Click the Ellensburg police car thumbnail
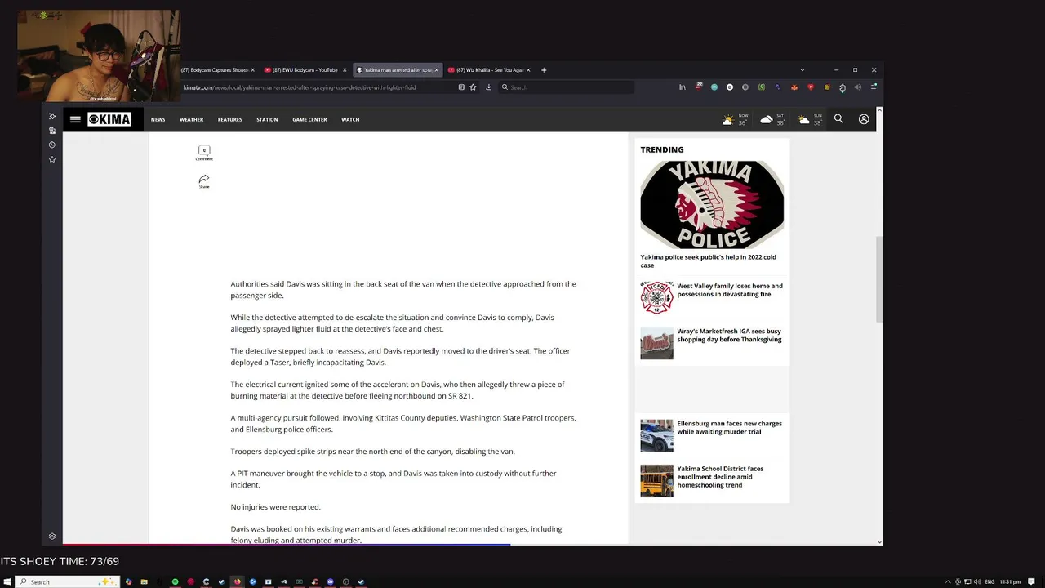The width and height of the screenshot is (1045, 588). 656,436
